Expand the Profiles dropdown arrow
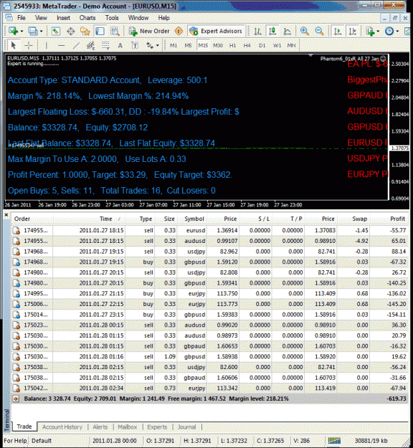Viewport: 413px width, 448px height. pos(42,31)
